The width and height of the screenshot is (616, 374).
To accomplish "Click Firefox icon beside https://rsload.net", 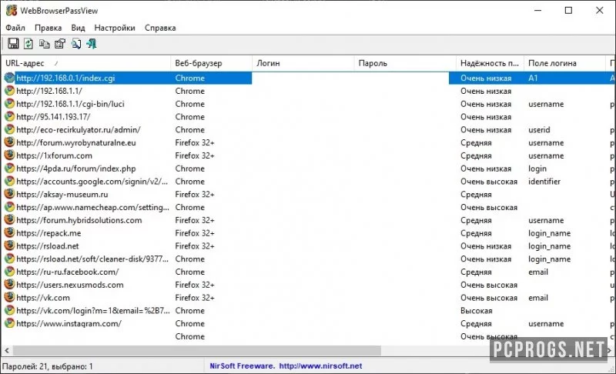I will pyautogui.click(x=9, y=245).
